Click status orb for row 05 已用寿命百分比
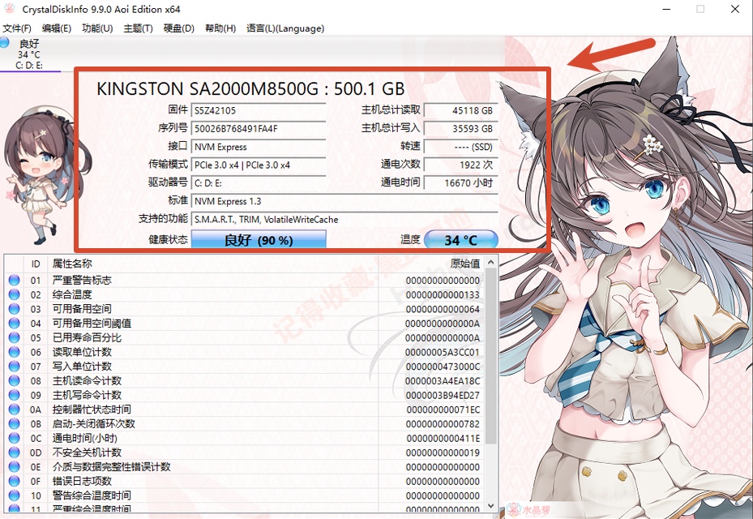Screen dimensions: 753x519 (14, 338)
